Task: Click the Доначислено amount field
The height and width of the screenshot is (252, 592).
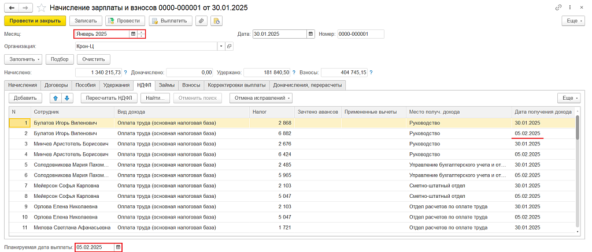Action: click(x=189, y=72)
